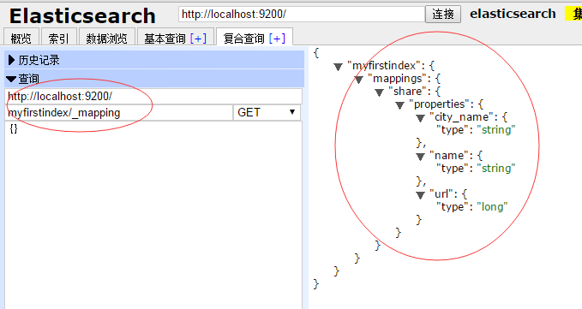Collapse the "myfirstindex" JSON node

(338, 67)
